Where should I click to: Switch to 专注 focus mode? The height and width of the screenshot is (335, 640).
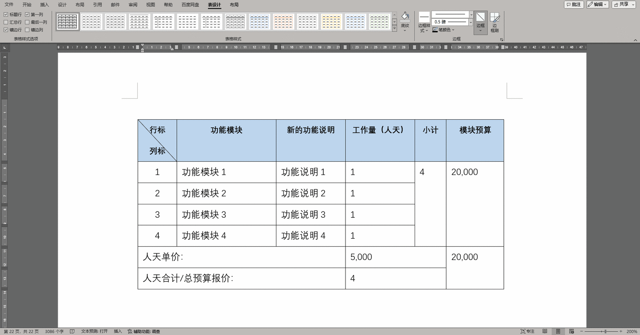tap(527, 331)
